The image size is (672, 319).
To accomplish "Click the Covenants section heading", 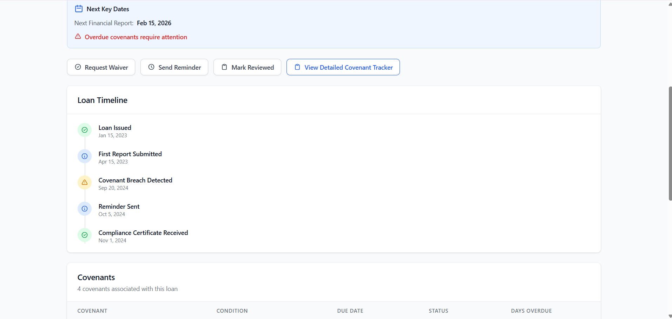I will (96, 277).
